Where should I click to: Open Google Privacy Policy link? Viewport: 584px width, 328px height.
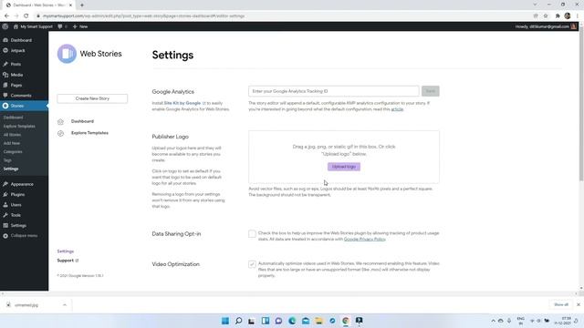(364, 239)
